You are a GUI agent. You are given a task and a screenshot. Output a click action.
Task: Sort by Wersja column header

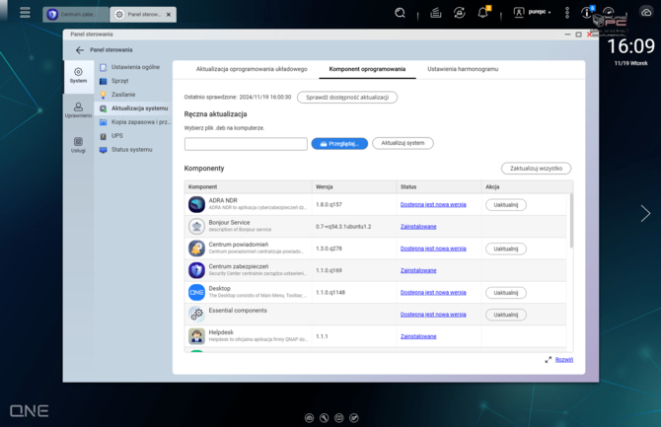(354, 186)
